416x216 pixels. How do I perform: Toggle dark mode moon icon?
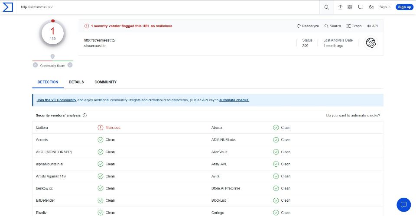(x=371, y=7)
